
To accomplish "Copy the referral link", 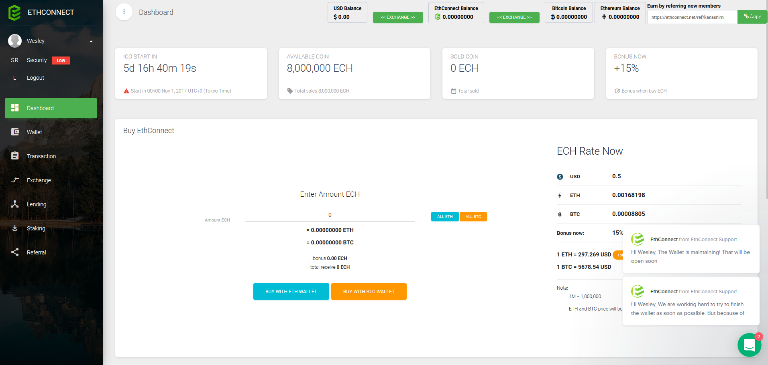I will pos(752,17).
